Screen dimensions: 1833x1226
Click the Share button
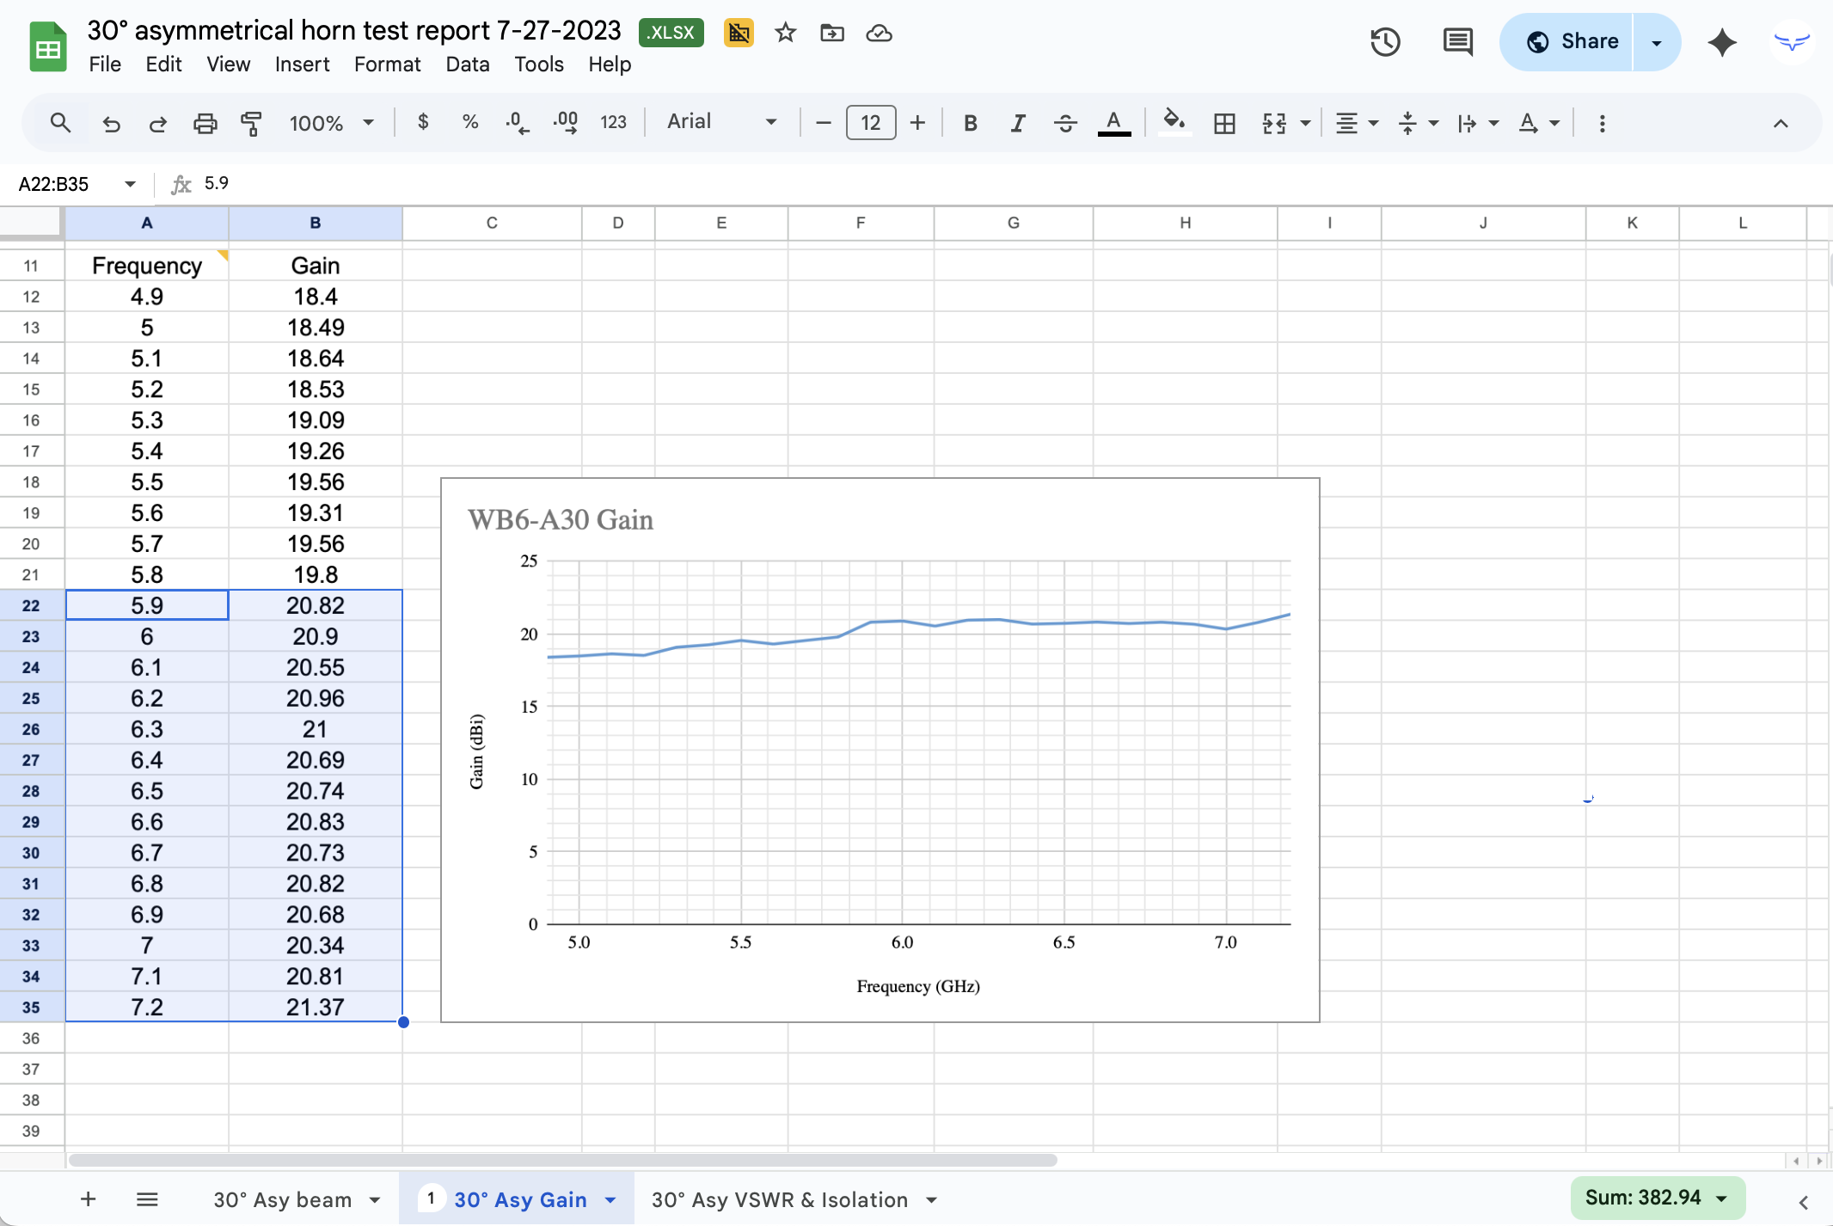pos(1572,41)
